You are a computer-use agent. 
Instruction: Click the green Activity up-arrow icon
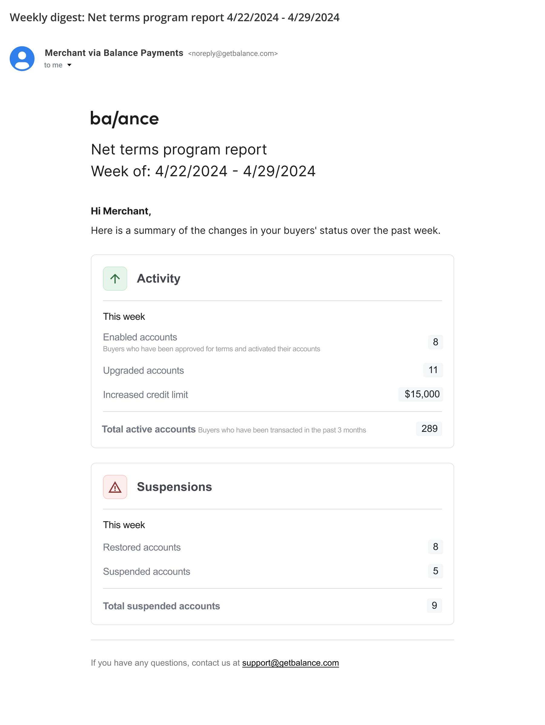click(115, 279)
